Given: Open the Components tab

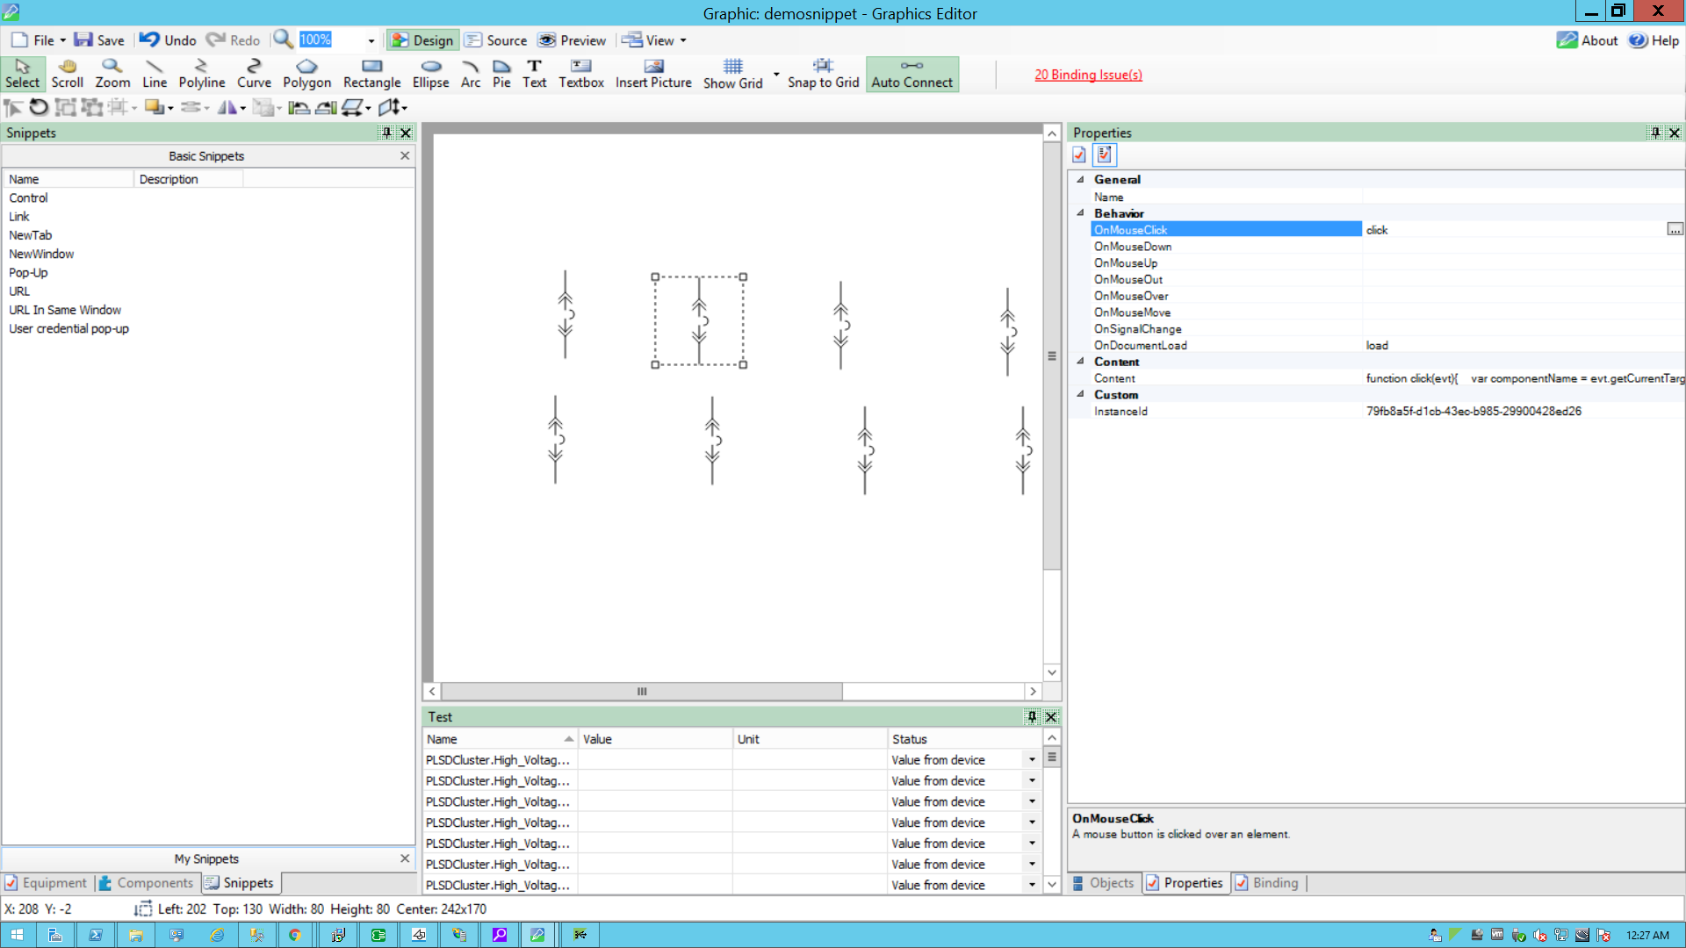Looking at the screenshot, I should point(146,883).
